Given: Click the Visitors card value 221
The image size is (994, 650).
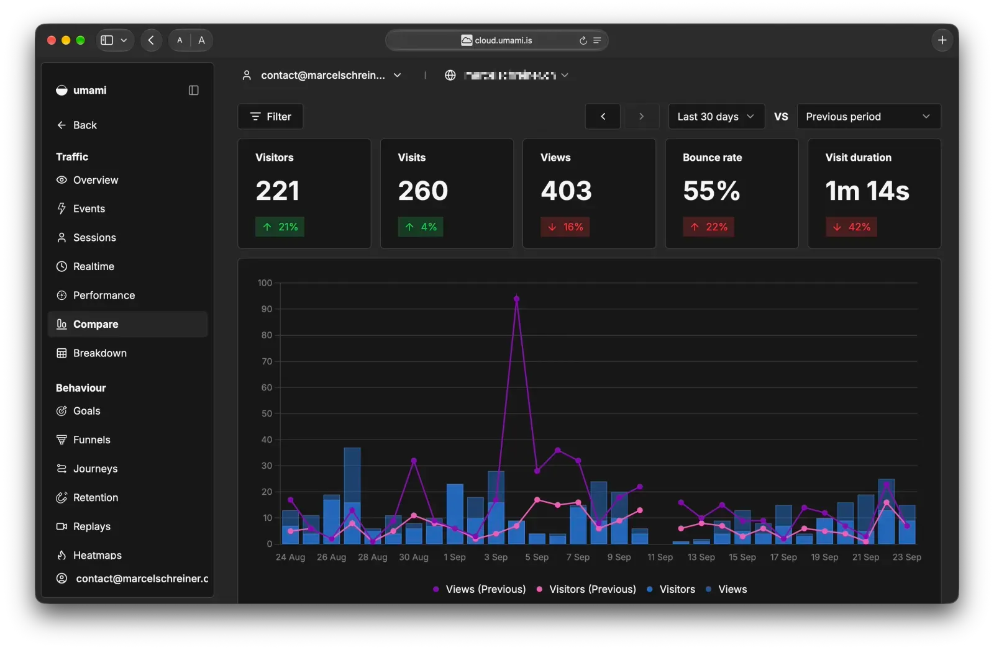Looking at the screenshot, I should click(x=278, y=191).
